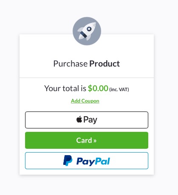178x195 pixels.
Task: Click the word "Card" on green button
Action: click(84, 140)
